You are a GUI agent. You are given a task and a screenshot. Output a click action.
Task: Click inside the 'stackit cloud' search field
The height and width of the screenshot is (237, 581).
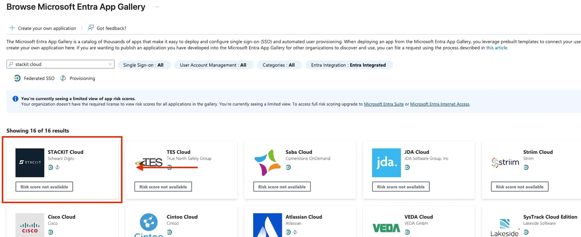click(x=60, y=64)
